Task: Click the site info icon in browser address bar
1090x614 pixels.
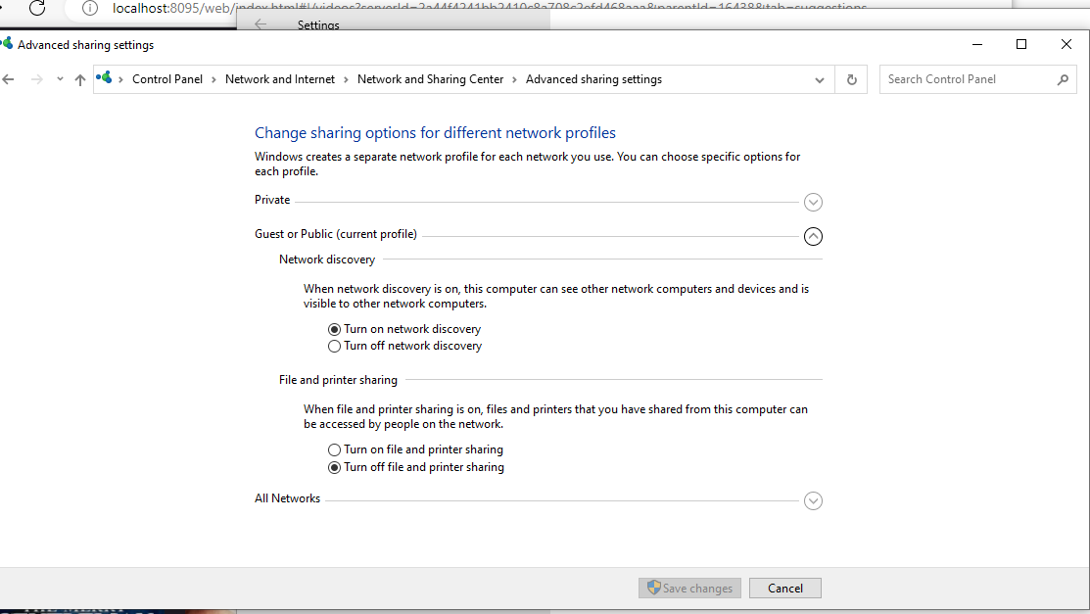Action: (90, 8)
